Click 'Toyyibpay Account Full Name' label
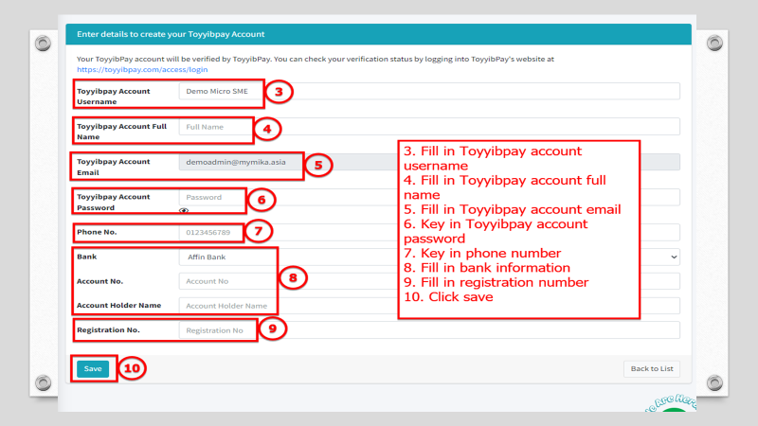This screenshot has width=758, height=426. click(x=122, y=132)
